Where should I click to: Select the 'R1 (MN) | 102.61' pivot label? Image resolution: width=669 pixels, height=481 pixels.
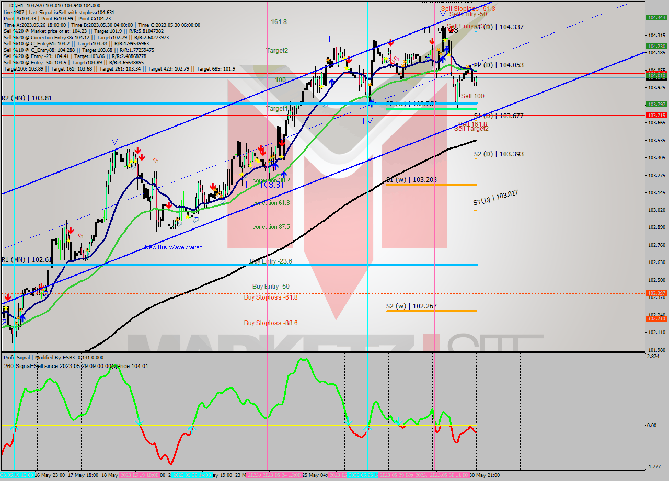click(26, 259)
